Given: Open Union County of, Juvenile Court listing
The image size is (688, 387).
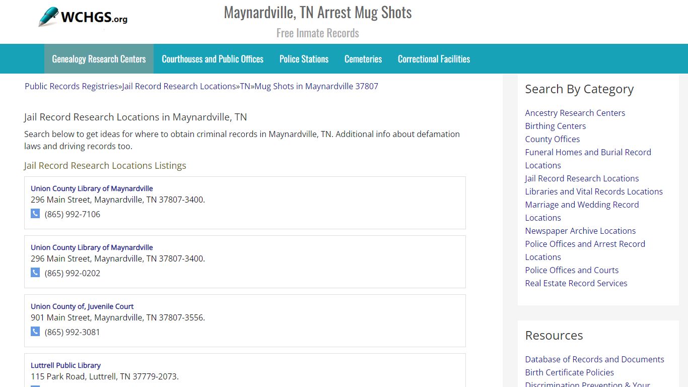Looking at the screenshot, I should 82,306.
